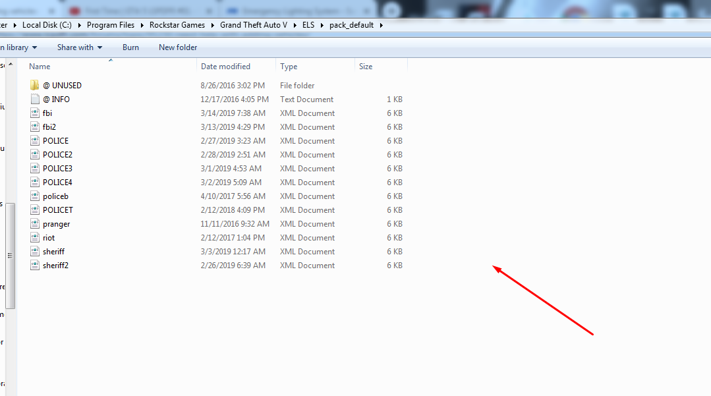Viewport: 711px width, 396px height.
Task: Navigate to Program Files breadcrumb
Action: click(x=111, y=25)
